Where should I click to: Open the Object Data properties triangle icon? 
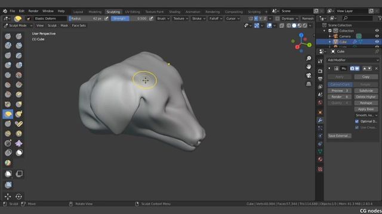(x=320, y=152)
